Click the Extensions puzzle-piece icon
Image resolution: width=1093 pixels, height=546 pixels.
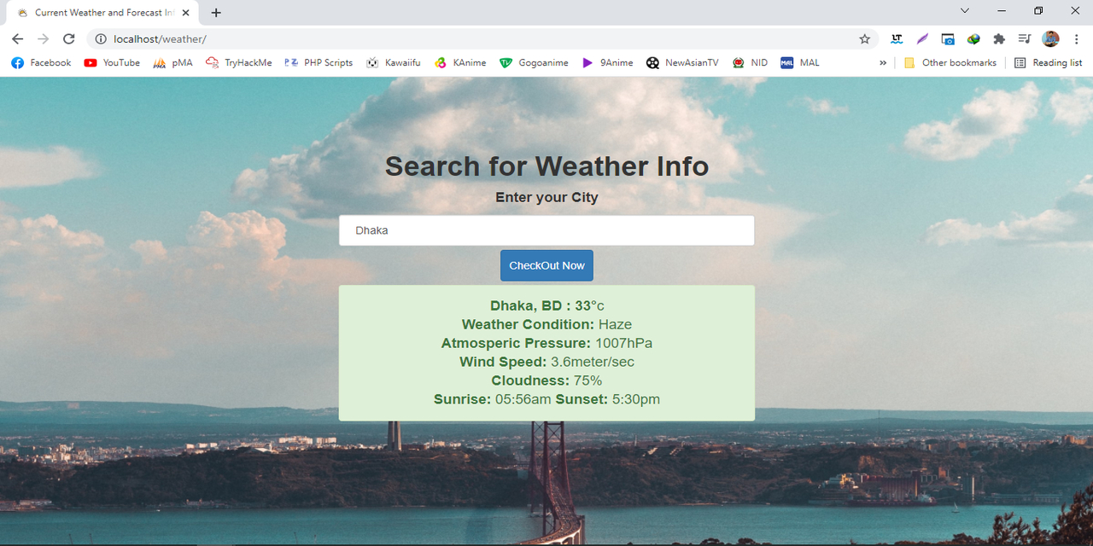(998, 38)
